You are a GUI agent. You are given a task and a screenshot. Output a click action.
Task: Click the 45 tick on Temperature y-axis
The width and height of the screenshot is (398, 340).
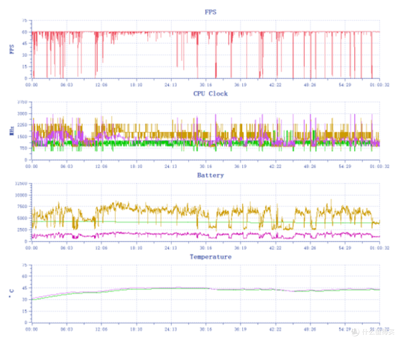[x=25, y=288]
